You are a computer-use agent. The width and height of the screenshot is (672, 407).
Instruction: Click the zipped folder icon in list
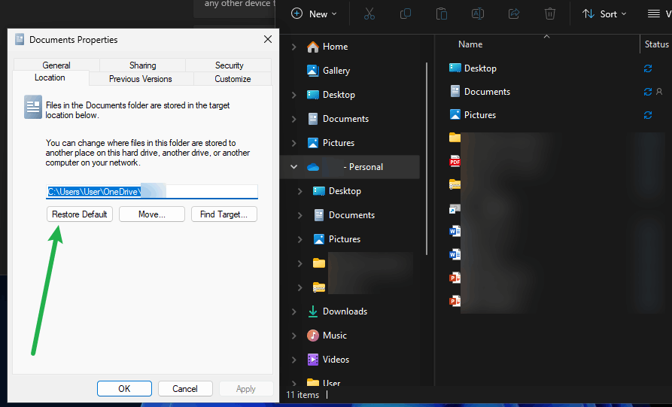pyautogui.click(x=455, y=184)
